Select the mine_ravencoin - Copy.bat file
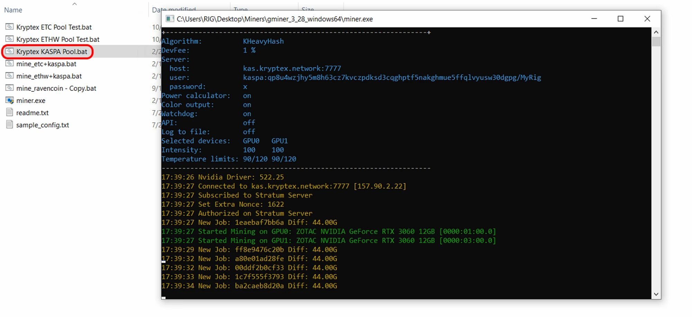Image resolution: width=692 pixels, height=317 pixels. click(56, 88)
